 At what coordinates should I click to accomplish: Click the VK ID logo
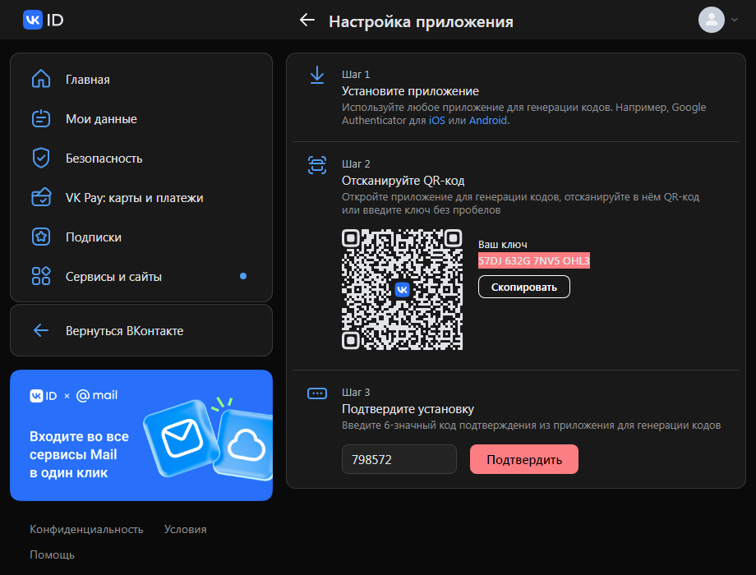click(x=44, y=20)
